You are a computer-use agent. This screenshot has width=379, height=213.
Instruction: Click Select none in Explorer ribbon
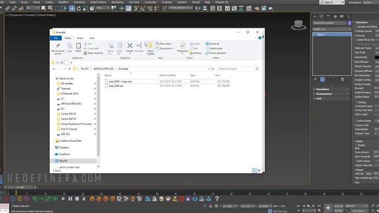point(214,49)
